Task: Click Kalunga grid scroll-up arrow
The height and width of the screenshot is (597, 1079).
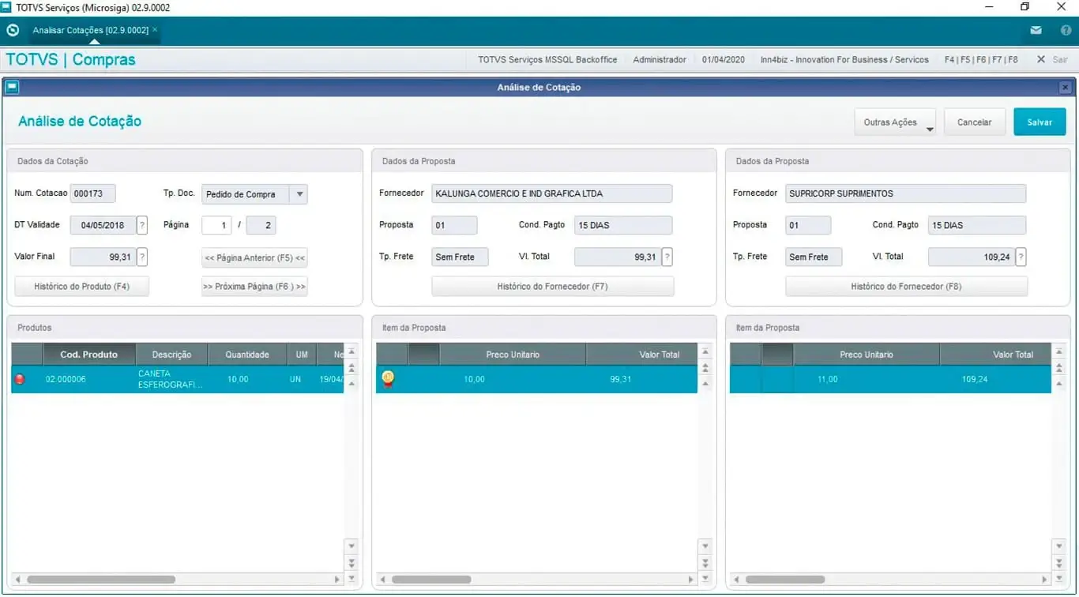Action: [x=706, y=383]
